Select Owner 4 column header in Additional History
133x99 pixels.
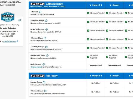(114, 5)
